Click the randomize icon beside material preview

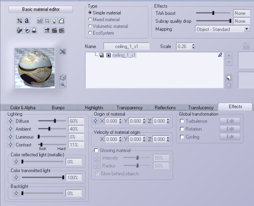coord(63,52)
